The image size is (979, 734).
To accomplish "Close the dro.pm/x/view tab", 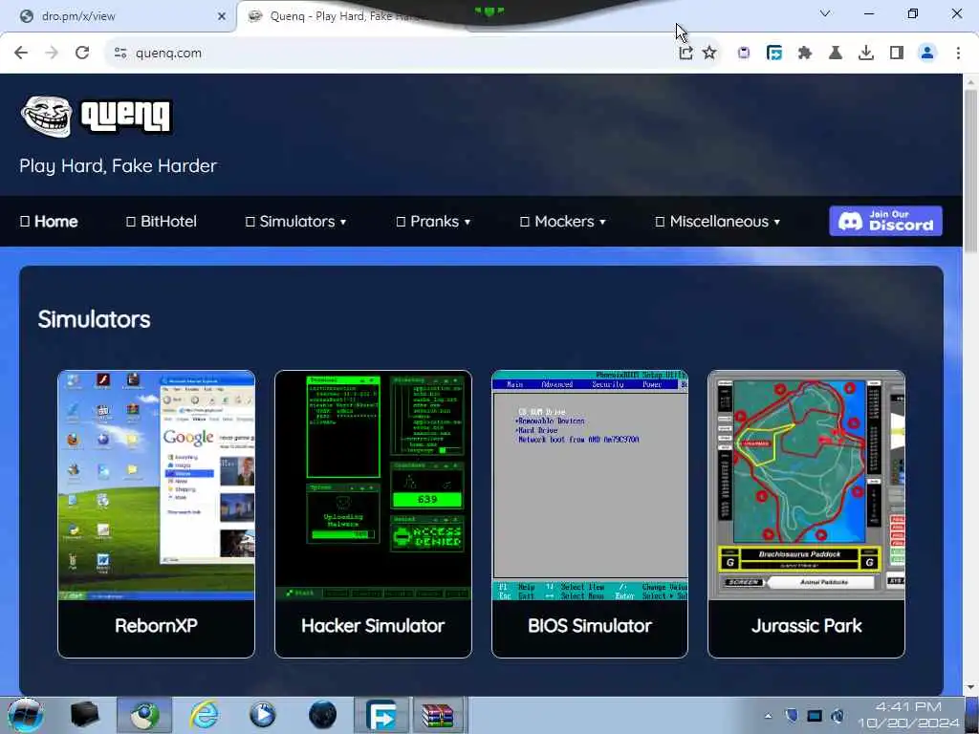I will coord(222,16).
